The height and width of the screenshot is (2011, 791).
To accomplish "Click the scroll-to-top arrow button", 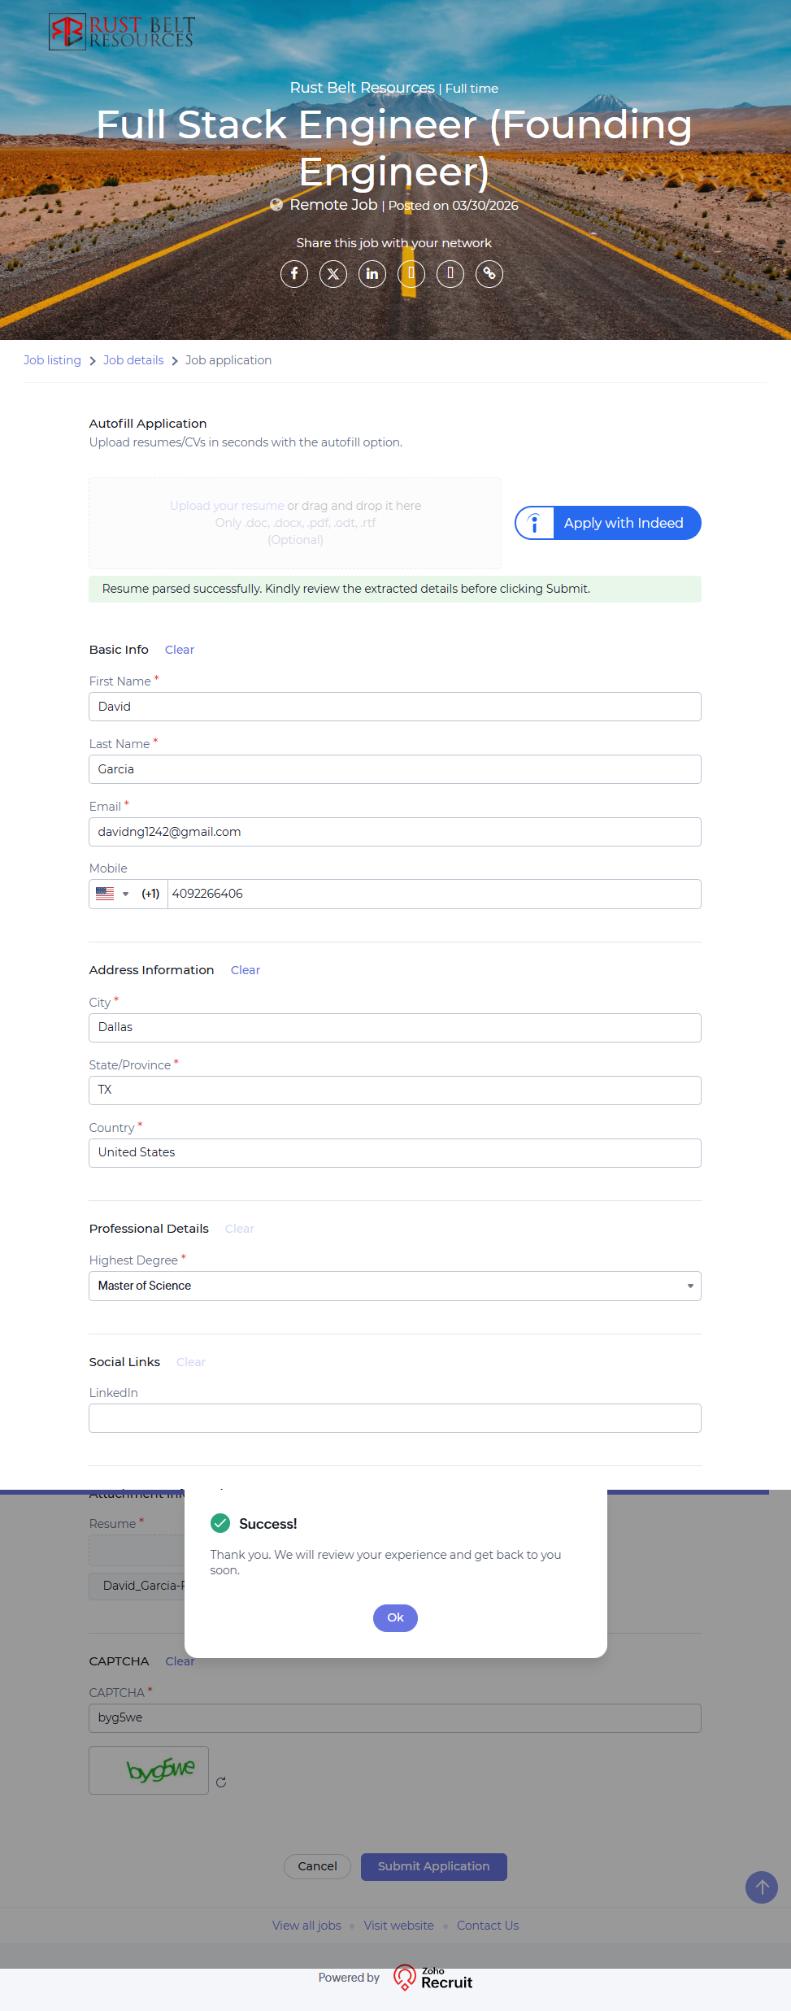I will pos(762,1887).
